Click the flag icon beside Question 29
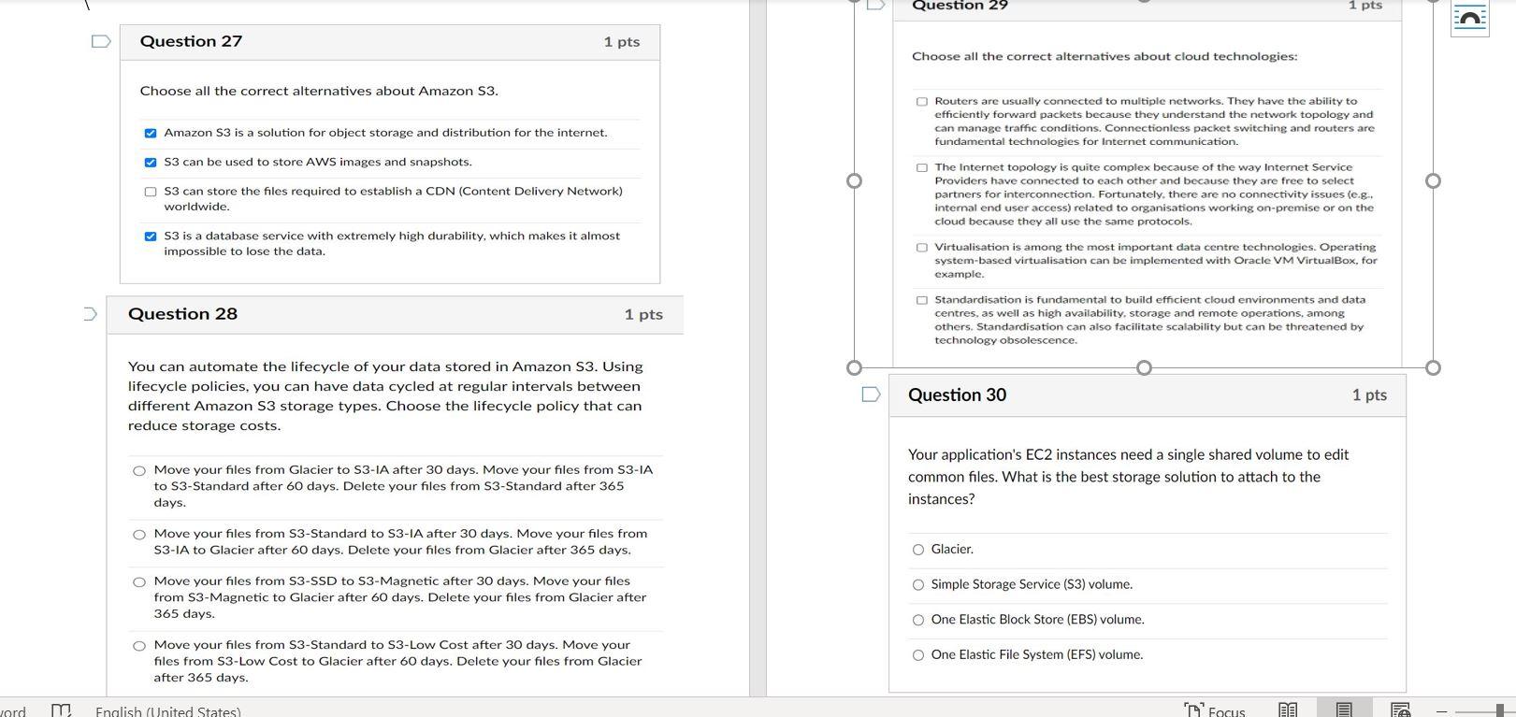 [x=875, y=5]
